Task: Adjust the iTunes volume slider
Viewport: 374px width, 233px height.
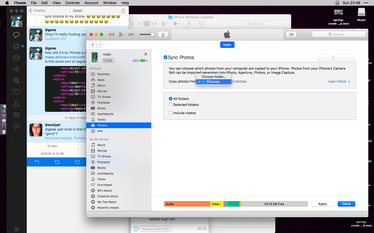Action: [147, 34]
